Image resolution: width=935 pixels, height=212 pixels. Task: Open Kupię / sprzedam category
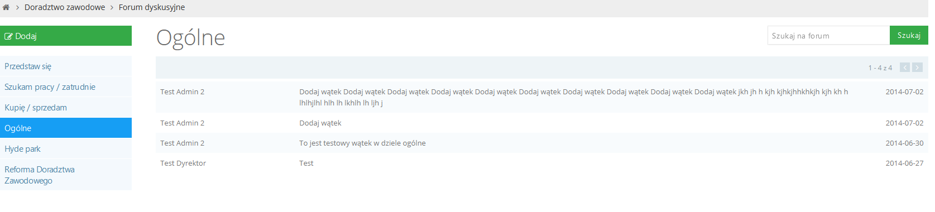click(66, 108)
